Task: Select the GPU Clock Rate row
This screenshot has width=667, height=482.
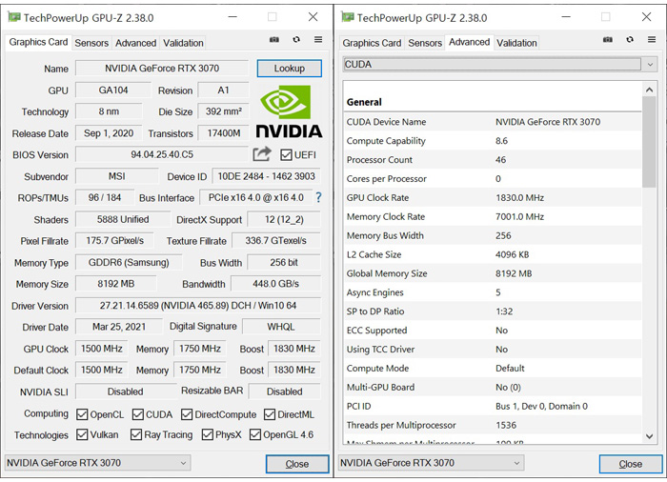Action: [x=493, y=198]
